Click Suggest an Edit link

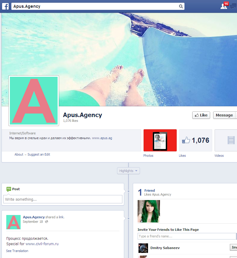(x=39, y=154)
